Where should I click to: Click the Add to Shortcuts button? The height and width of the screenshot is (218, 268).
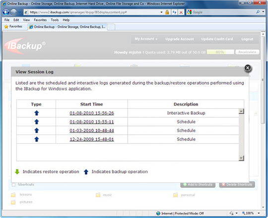(198, 185)
